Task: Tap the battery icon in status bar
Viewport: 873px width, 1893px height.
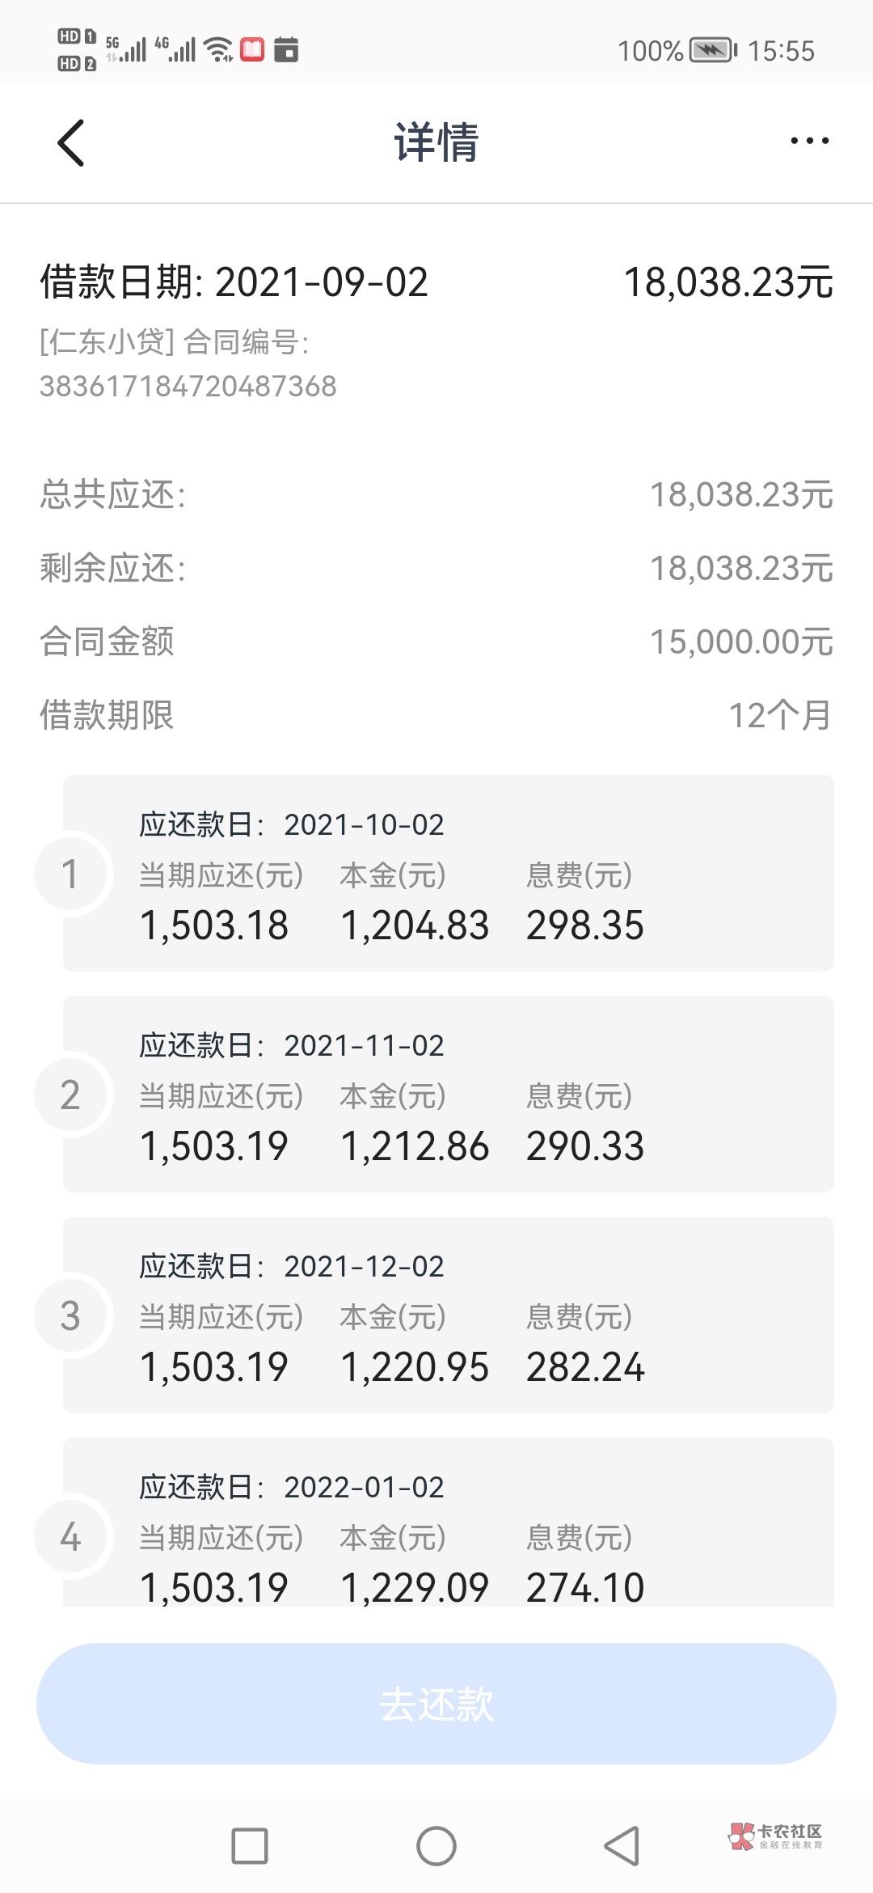Action: pyautogui.click(x=712, y=50)
